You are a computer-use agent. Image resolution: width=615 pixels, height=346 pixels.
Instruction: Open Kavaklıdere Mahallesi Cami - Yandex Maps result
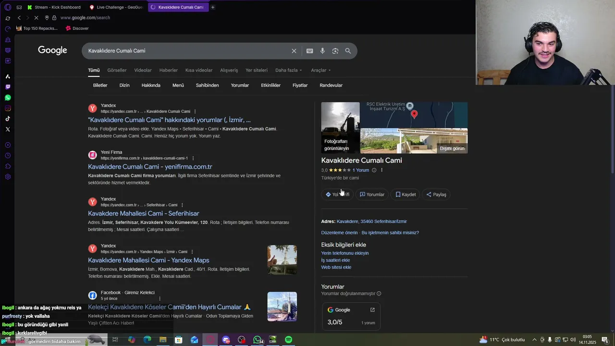tap(148, 260)
